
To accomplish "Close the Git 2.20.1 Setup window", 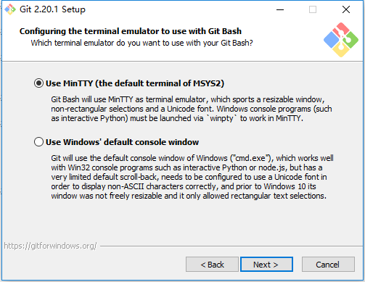I will (346, 9).
